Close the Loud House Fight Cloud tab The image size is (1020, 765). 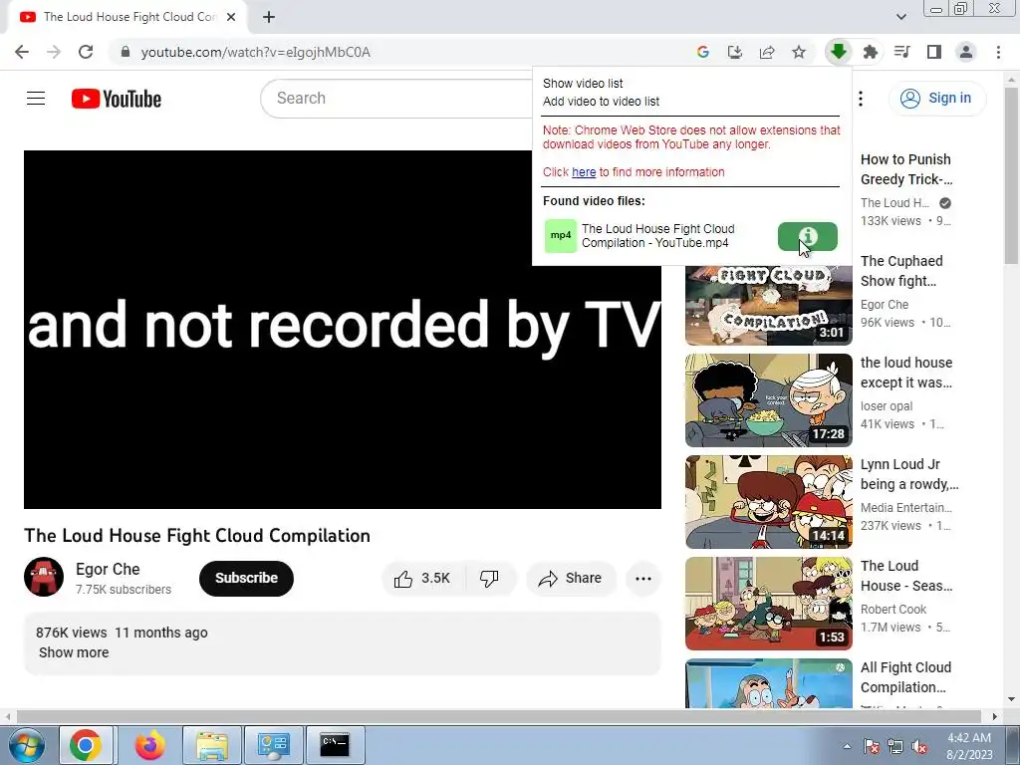coord(231,17)
